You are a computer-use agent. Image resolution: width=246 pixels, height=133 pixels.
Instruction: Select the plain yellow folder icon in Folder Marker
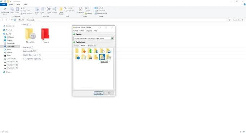(77, 51)
